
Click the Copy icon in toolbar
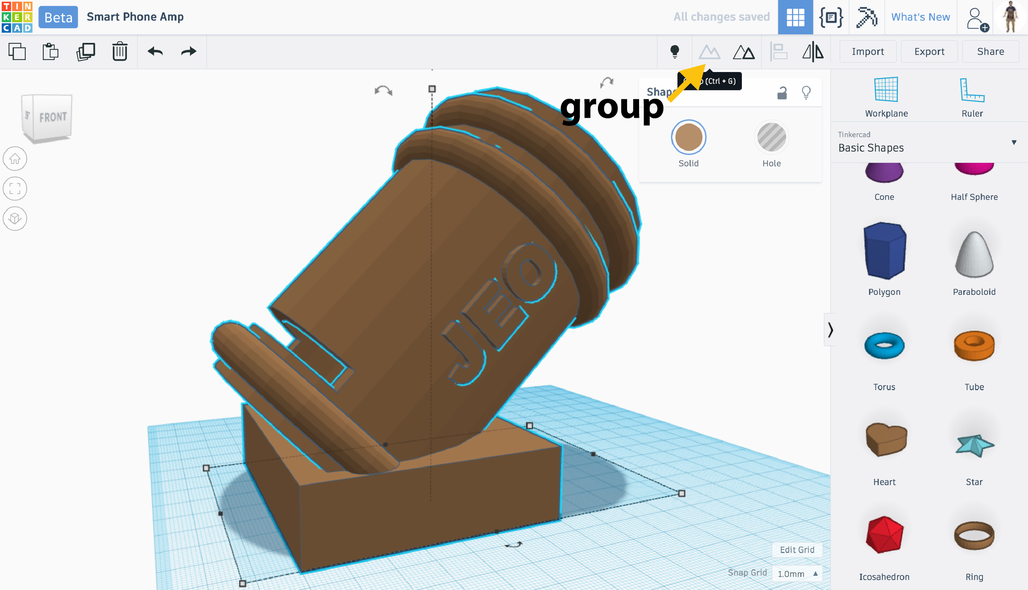pyautogui.click(x=17, y=52)
